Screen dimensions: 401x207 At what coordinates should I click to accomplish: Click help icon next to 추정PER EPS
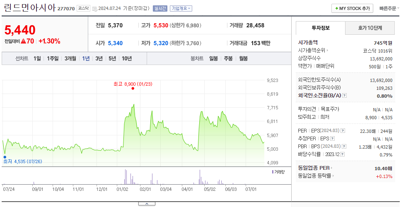(x=333, y=139)
